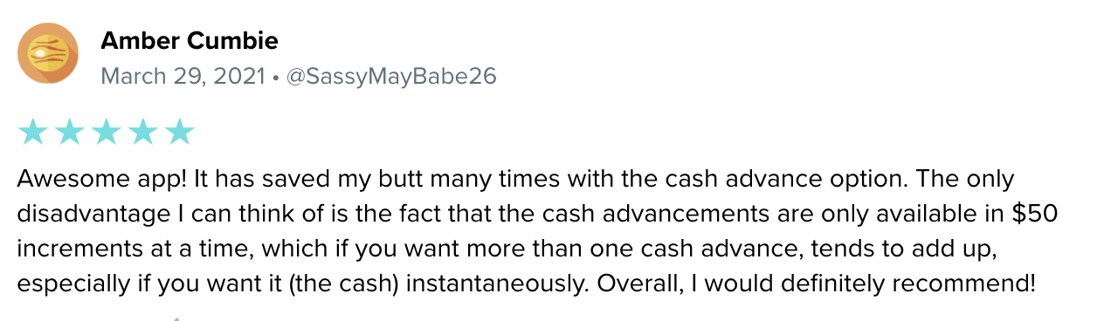Click the word "Overall" in the last line

(638, 284)
